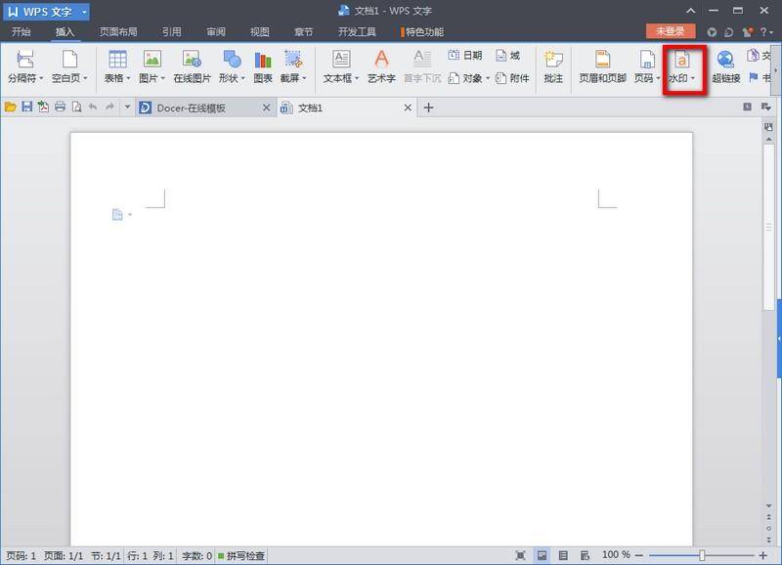Insert a Hyperlink (超链接)
The image size is (782, 565).
pos(725,66)
